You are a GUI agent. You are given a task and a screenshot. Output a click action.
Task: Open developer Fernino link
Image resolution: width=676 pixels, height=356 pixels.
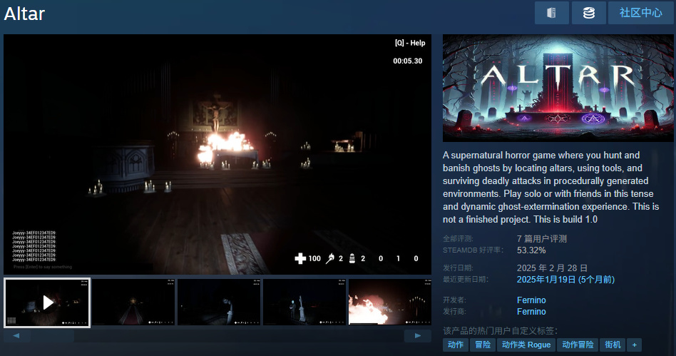click(531, 300)
